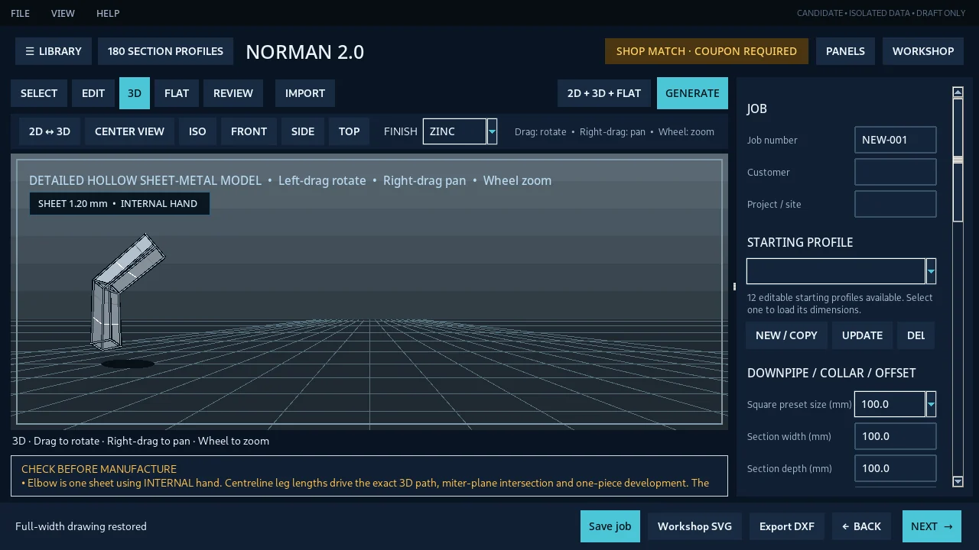This screenshot has width=979, height=550.
Task: Switch to the 3D tab
Action: (135, 93)
